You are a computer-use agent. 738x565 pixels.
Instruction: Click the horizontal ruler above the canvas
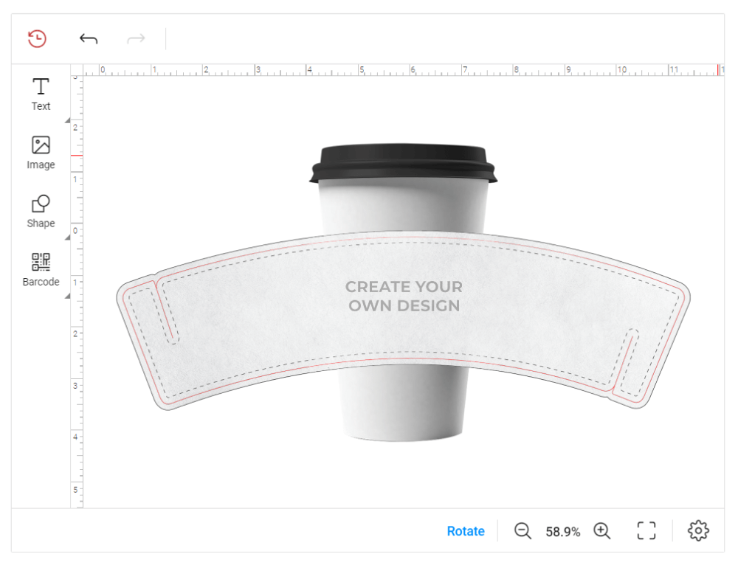click(369, 69)
